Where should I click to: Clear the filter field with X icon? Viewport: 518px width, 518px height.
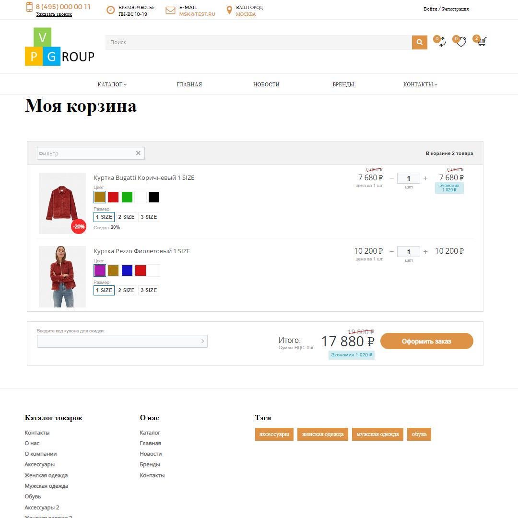(138, 153)
